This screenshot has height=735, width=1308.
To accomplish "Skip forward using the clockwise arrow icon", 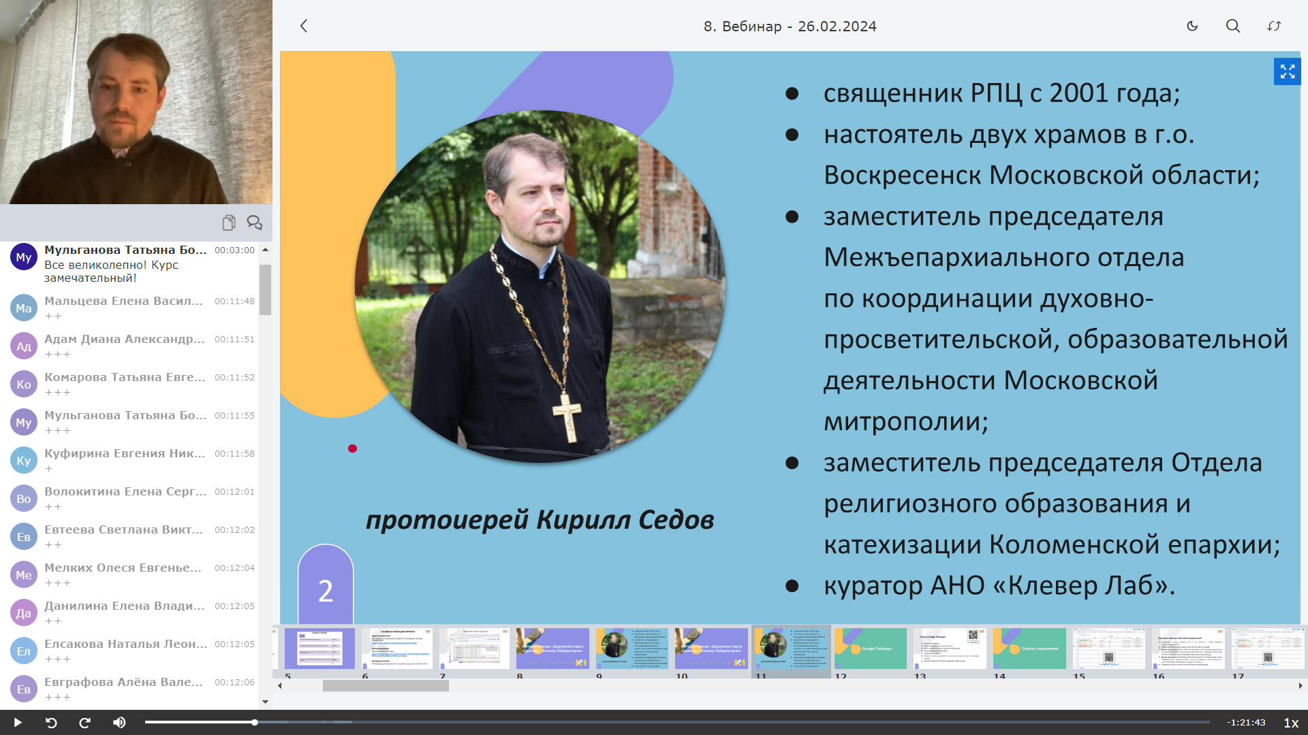I will point(85,723).
